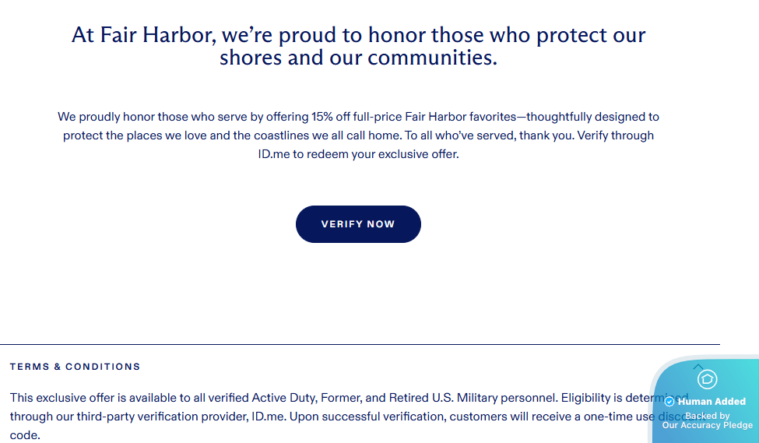Expand the teal widget with the up chevron
The width and height of the screenshot is (759, 443).
tap(698, 367)
